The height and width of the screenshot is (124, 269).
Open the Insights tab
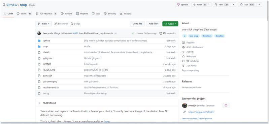point(126,14)
